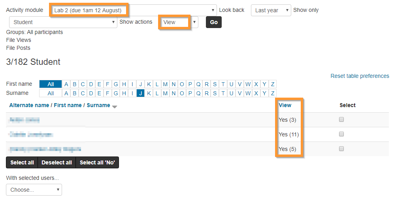Click the Select all 'No' button

[97, 162]
